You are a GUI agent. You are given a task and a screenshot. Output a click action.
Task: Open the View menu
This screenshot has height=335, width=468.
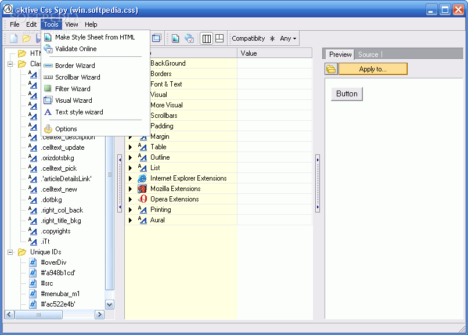(x=71, y=24)
